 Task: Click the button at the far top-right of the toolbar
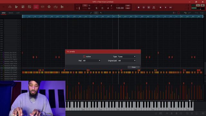[202, 5]
